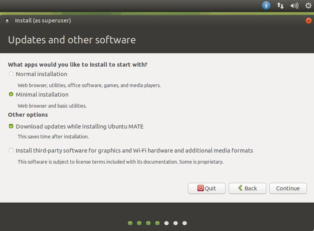314x231 pixels.
Task: Open the volume speaker icon
Action: click(294, 6)
